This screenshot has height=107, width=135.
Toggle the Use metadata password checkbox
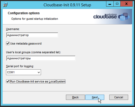click(8, 43)
